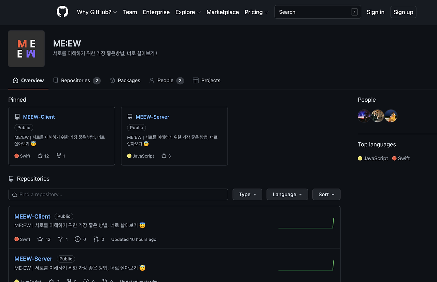Click the ME:EW organization name heading

point(67,44)
